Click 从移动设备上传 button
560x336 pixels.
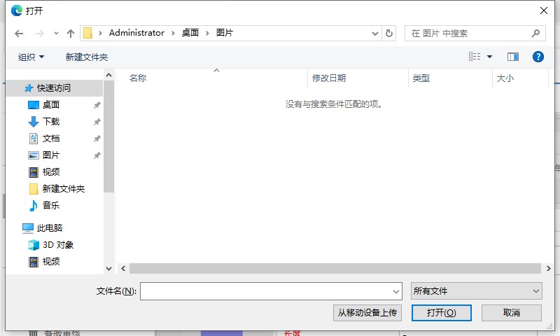coord(367,313)
